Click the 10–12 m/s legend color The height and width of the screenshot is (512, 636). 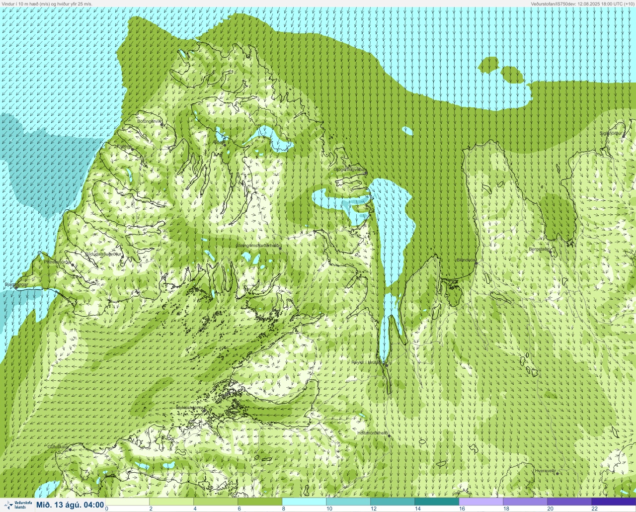348,501
